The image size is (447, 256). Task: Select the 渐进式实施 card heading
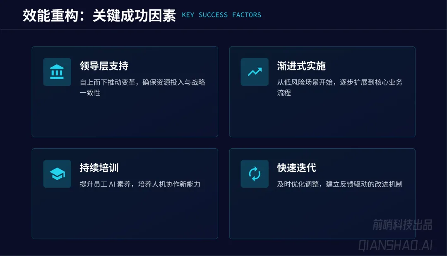click(x=301, y=66)
